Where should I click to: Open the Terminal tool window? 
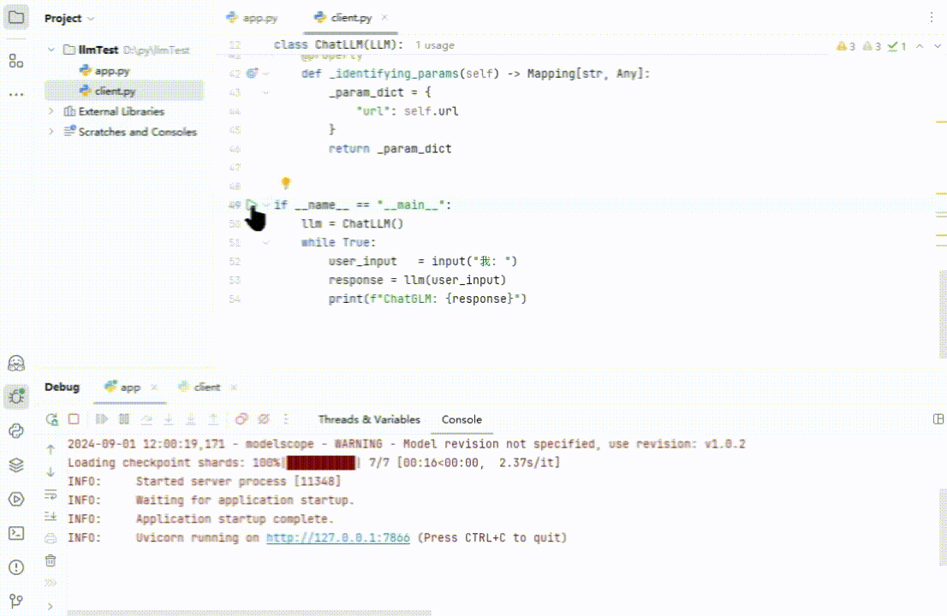pos(16,533)
